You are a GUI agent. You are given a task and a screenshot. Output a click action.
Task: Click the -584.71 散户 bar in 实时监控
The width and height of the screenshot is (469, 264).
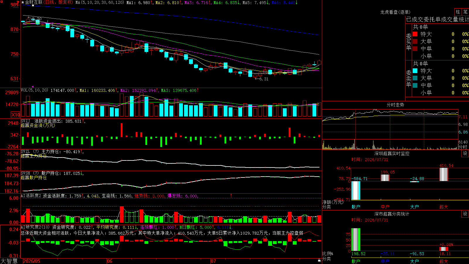pos(356,190)
